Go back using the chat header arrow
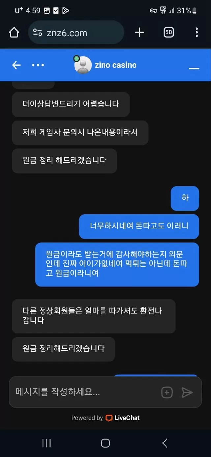The height and width of the screenshot is (457, 211). [16, 65]
